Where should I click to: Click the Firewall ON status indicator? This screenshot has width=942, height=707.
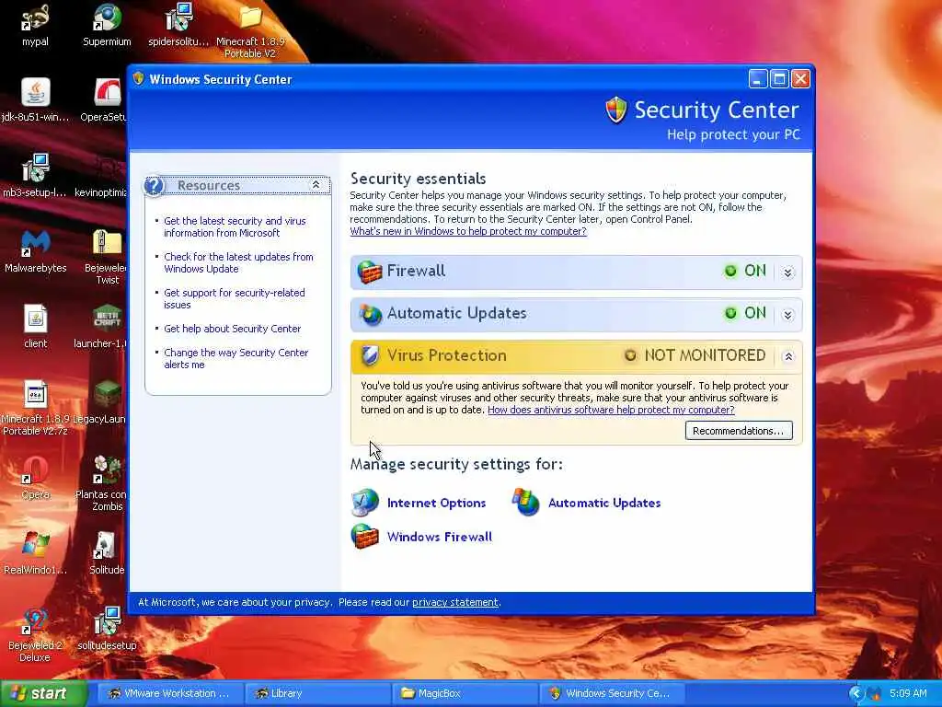745,271
